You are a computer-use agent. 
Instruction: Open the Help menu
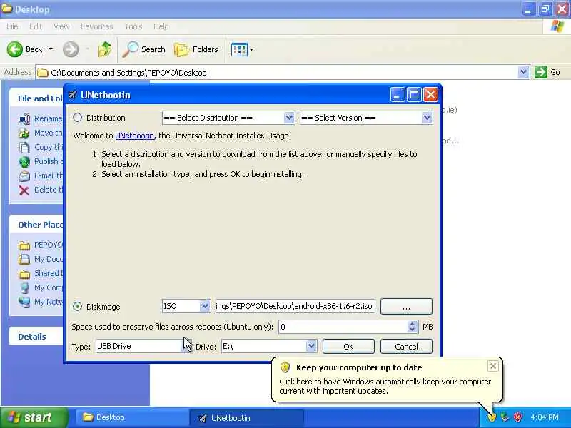161,26
